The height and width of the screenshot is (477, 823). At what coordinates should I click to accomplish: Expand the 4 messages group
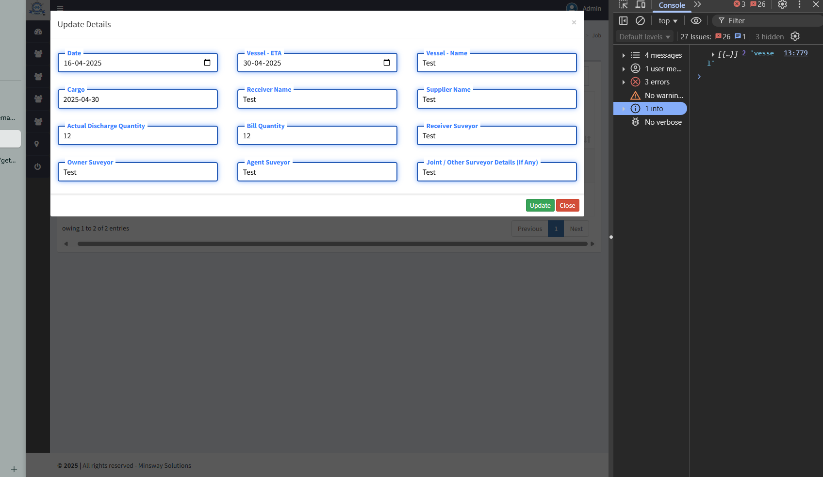pos(624,55)
